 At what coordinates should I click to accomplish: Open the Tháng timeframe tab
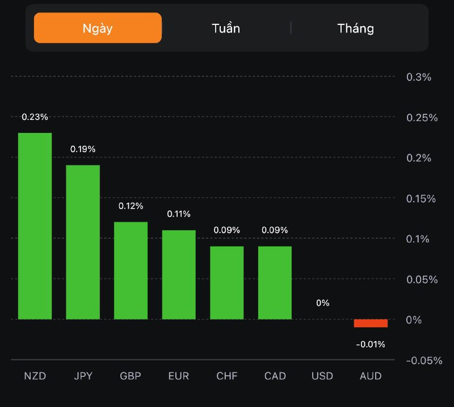pos(356,28)
